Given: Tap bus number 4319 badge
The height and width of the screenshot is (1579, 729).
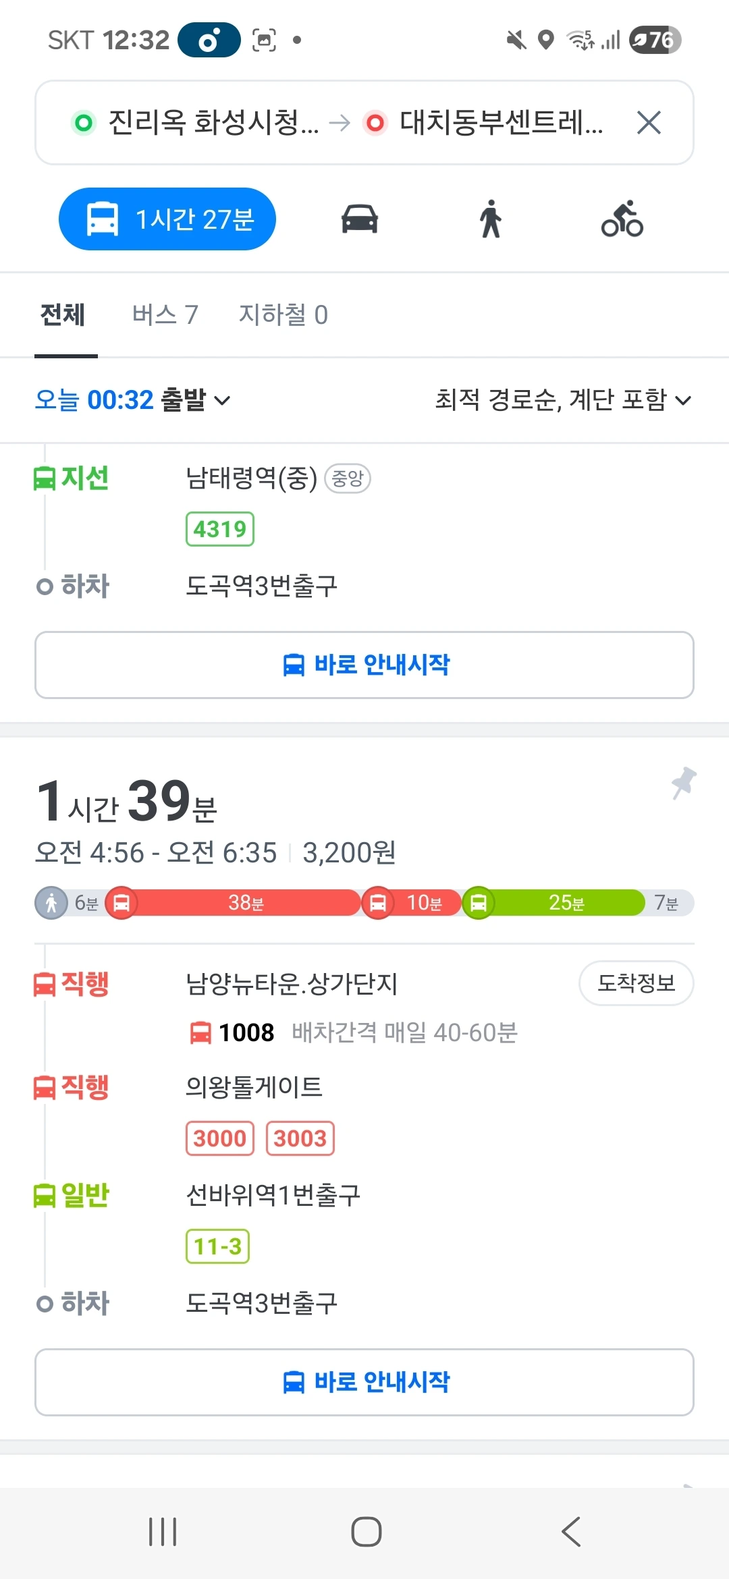Looking at the screenshot, I should click(x=220, y=529).
